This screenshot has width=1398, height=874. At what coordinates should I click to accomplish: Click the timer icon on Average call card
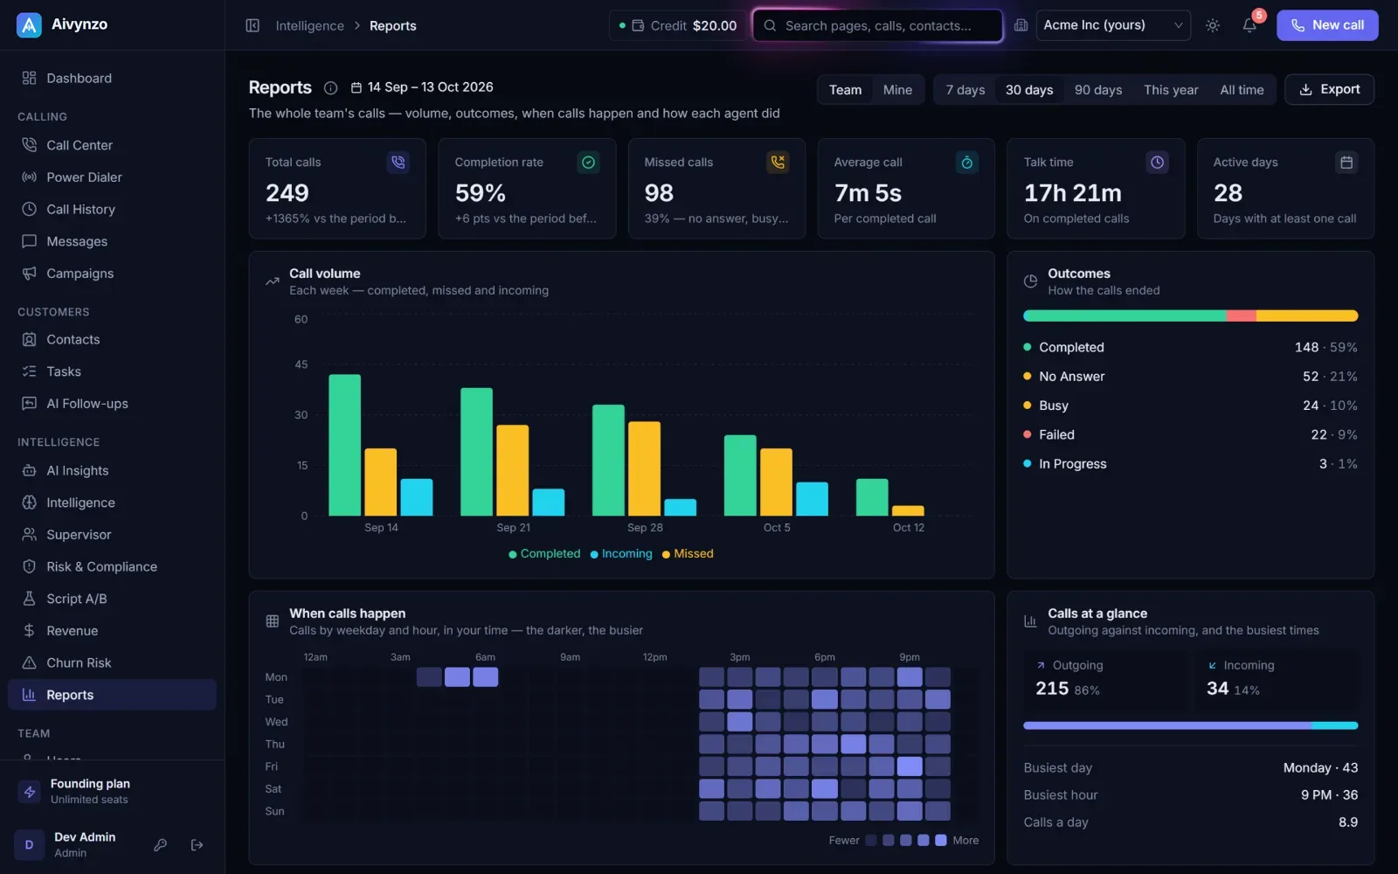[x=967, y=162]
